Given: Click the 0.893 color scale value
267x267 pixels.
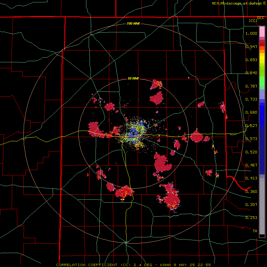Looking at the screenshot, I should click(x=251, y=60).
